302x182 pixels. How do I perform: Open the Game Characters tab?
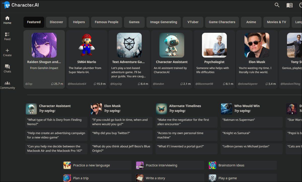(x=222, y=22)
